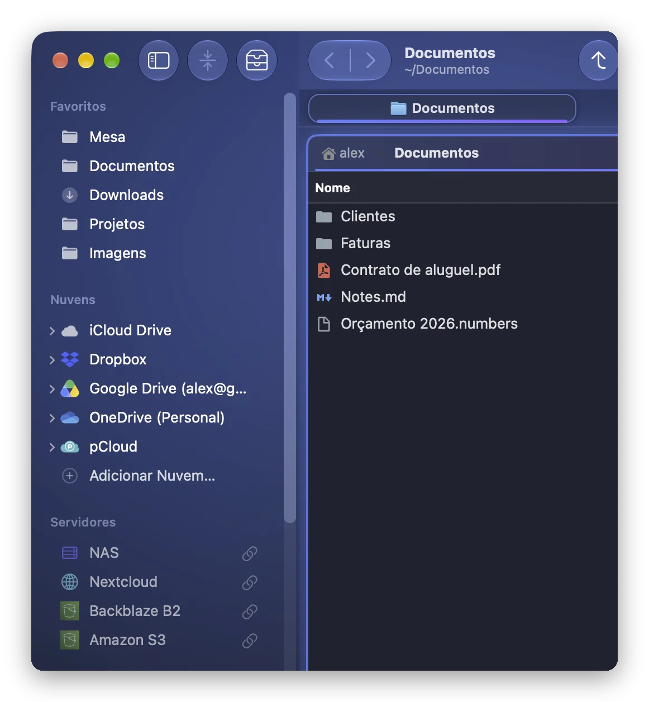Click the Mesa folder icon

click(x=70, y=137)
